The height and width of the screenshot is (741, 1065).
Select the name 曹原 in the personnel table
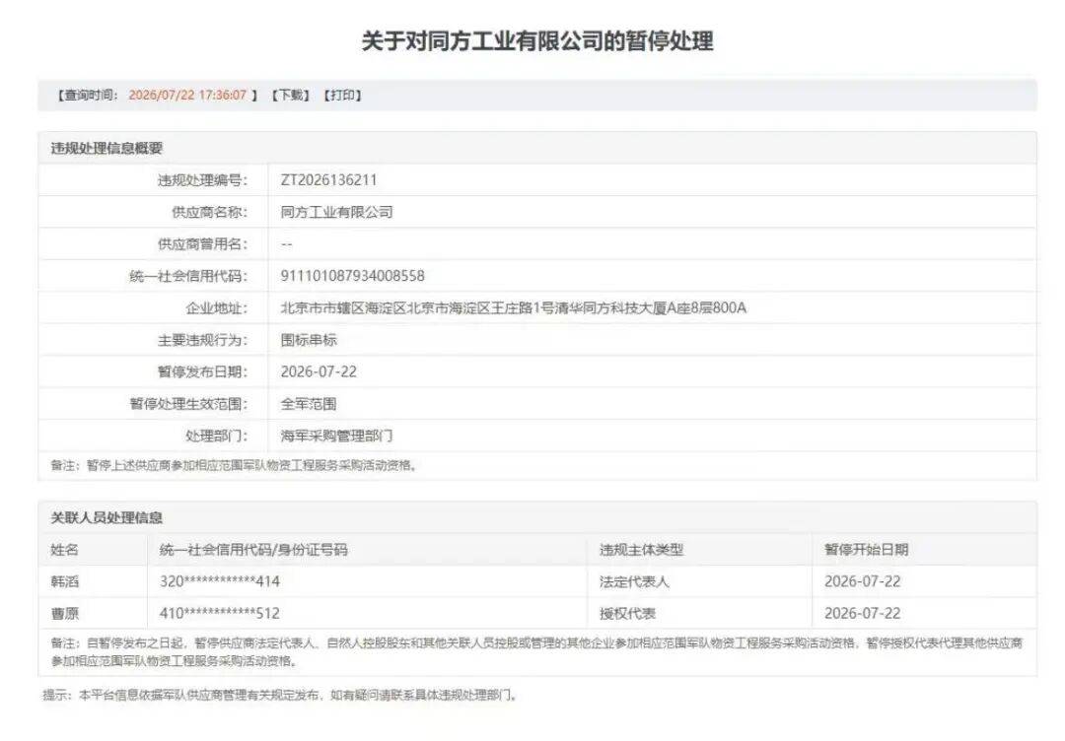64,614
